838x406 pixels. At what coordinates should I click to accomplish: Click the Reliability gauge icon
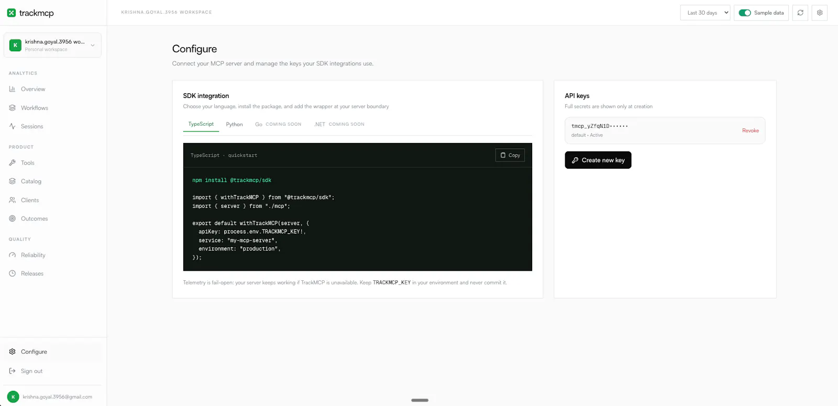point(12,255)
